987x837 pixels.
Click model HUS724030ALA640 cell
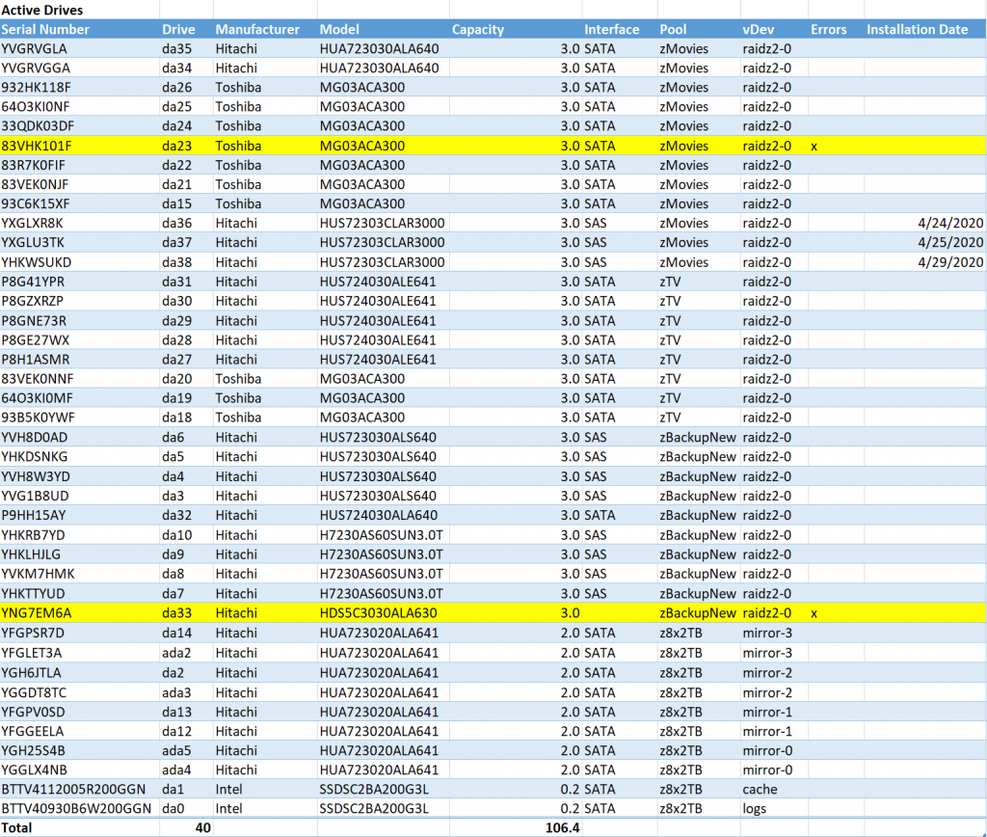(378, 515)
